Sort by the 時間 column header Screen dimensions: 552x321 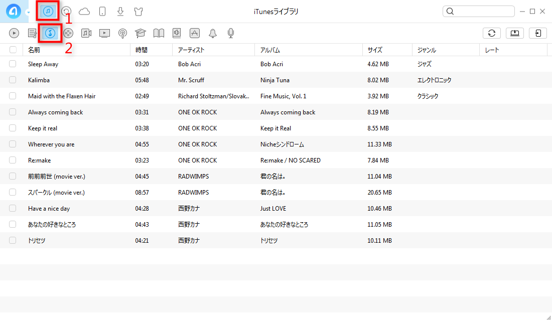pos(151,50)
